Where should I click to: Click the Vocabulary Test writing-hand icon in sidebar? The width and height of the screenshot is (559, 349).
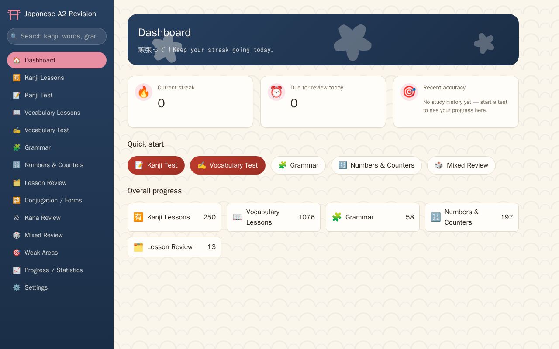pos(17,130)
